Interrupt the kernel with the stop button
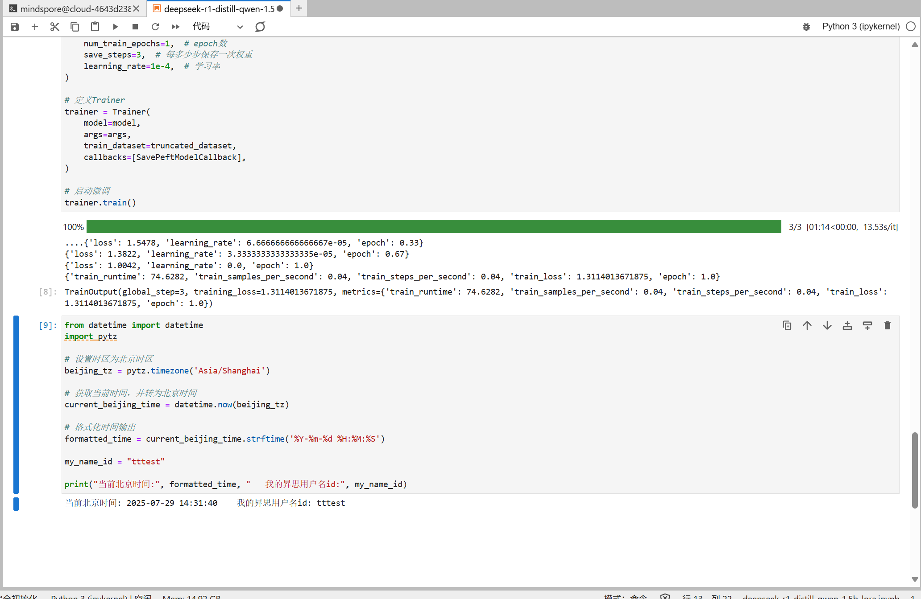 coord(135,27)
